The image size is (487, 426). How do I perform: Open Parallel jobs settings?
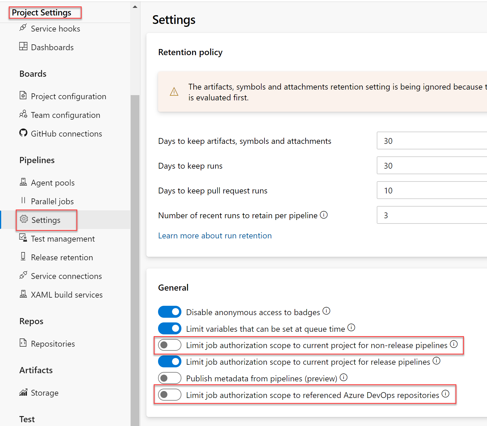click(52, 201)
